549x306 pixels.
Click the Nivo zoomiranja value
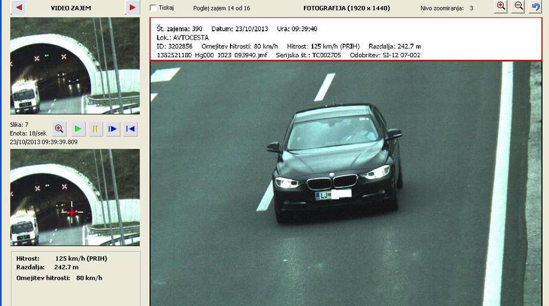pos(472,8)
